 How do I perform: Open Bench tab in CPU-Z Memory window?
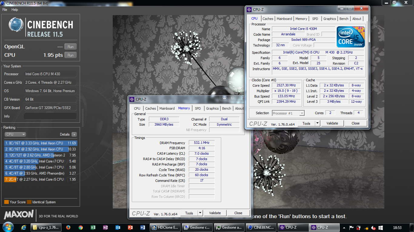coord(227,108)
